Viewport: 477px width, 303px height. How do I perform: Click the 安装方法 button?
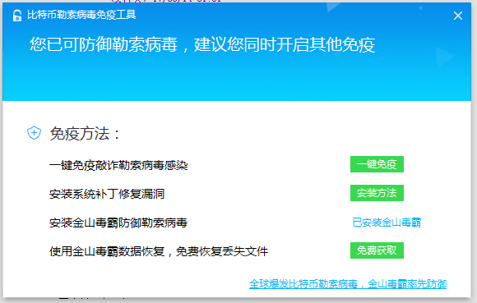click(377, 193)
